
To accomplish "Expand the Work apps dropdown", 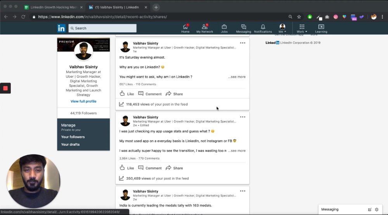I will pos(301,28).
